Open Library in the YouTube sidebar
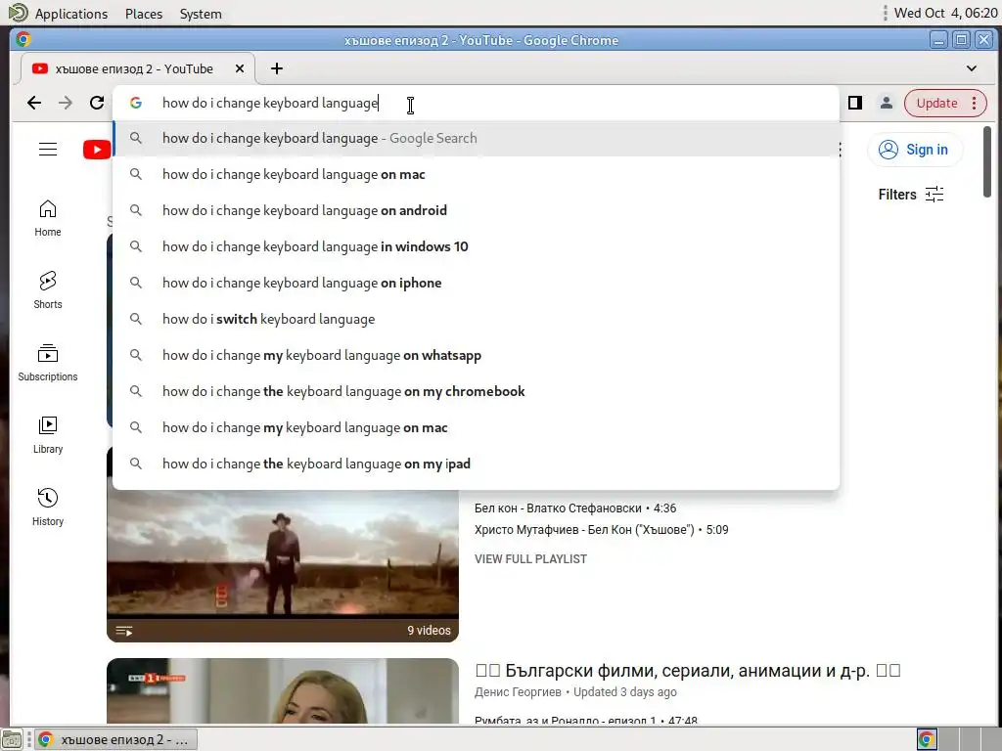 click(x=48, y=435)
